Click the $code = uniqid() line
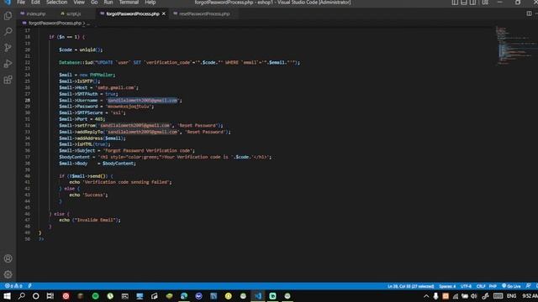This screenshot has width=538, height=302. coord(81,49)
